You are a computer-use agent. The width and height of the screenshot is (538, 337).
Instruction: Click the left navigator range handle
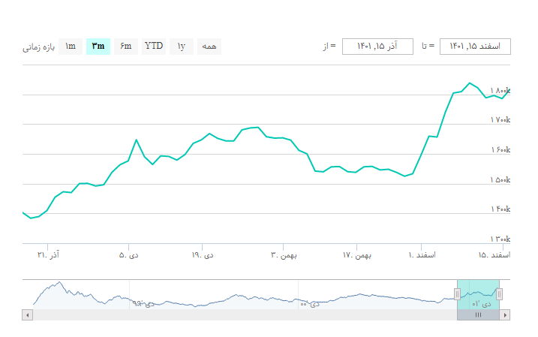pyautogui.click(x=457, y=293)
